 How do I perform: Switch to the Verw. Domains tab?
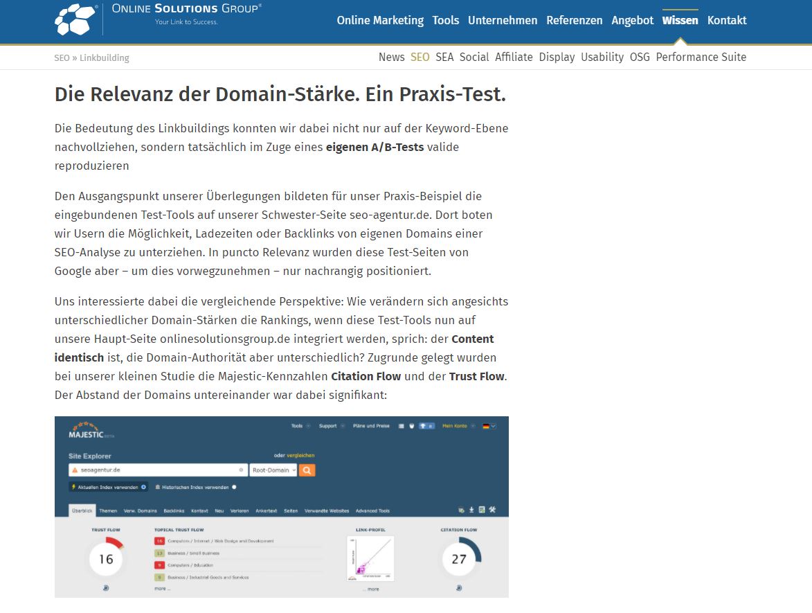click(x=141, y=511)
